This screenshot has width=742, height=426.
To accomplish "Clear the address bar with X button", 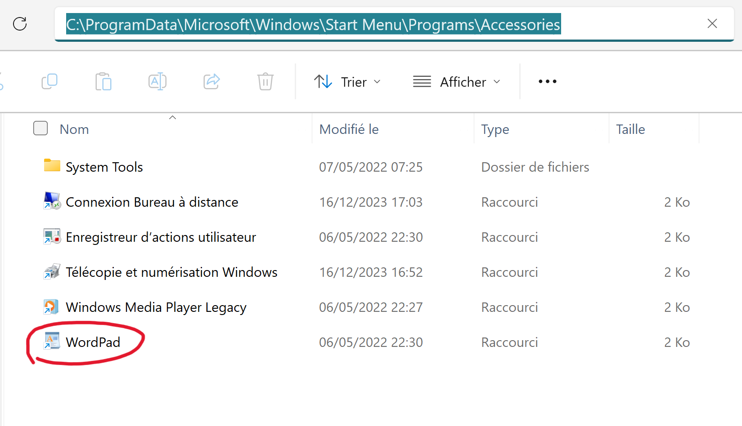I will (712, 23).
